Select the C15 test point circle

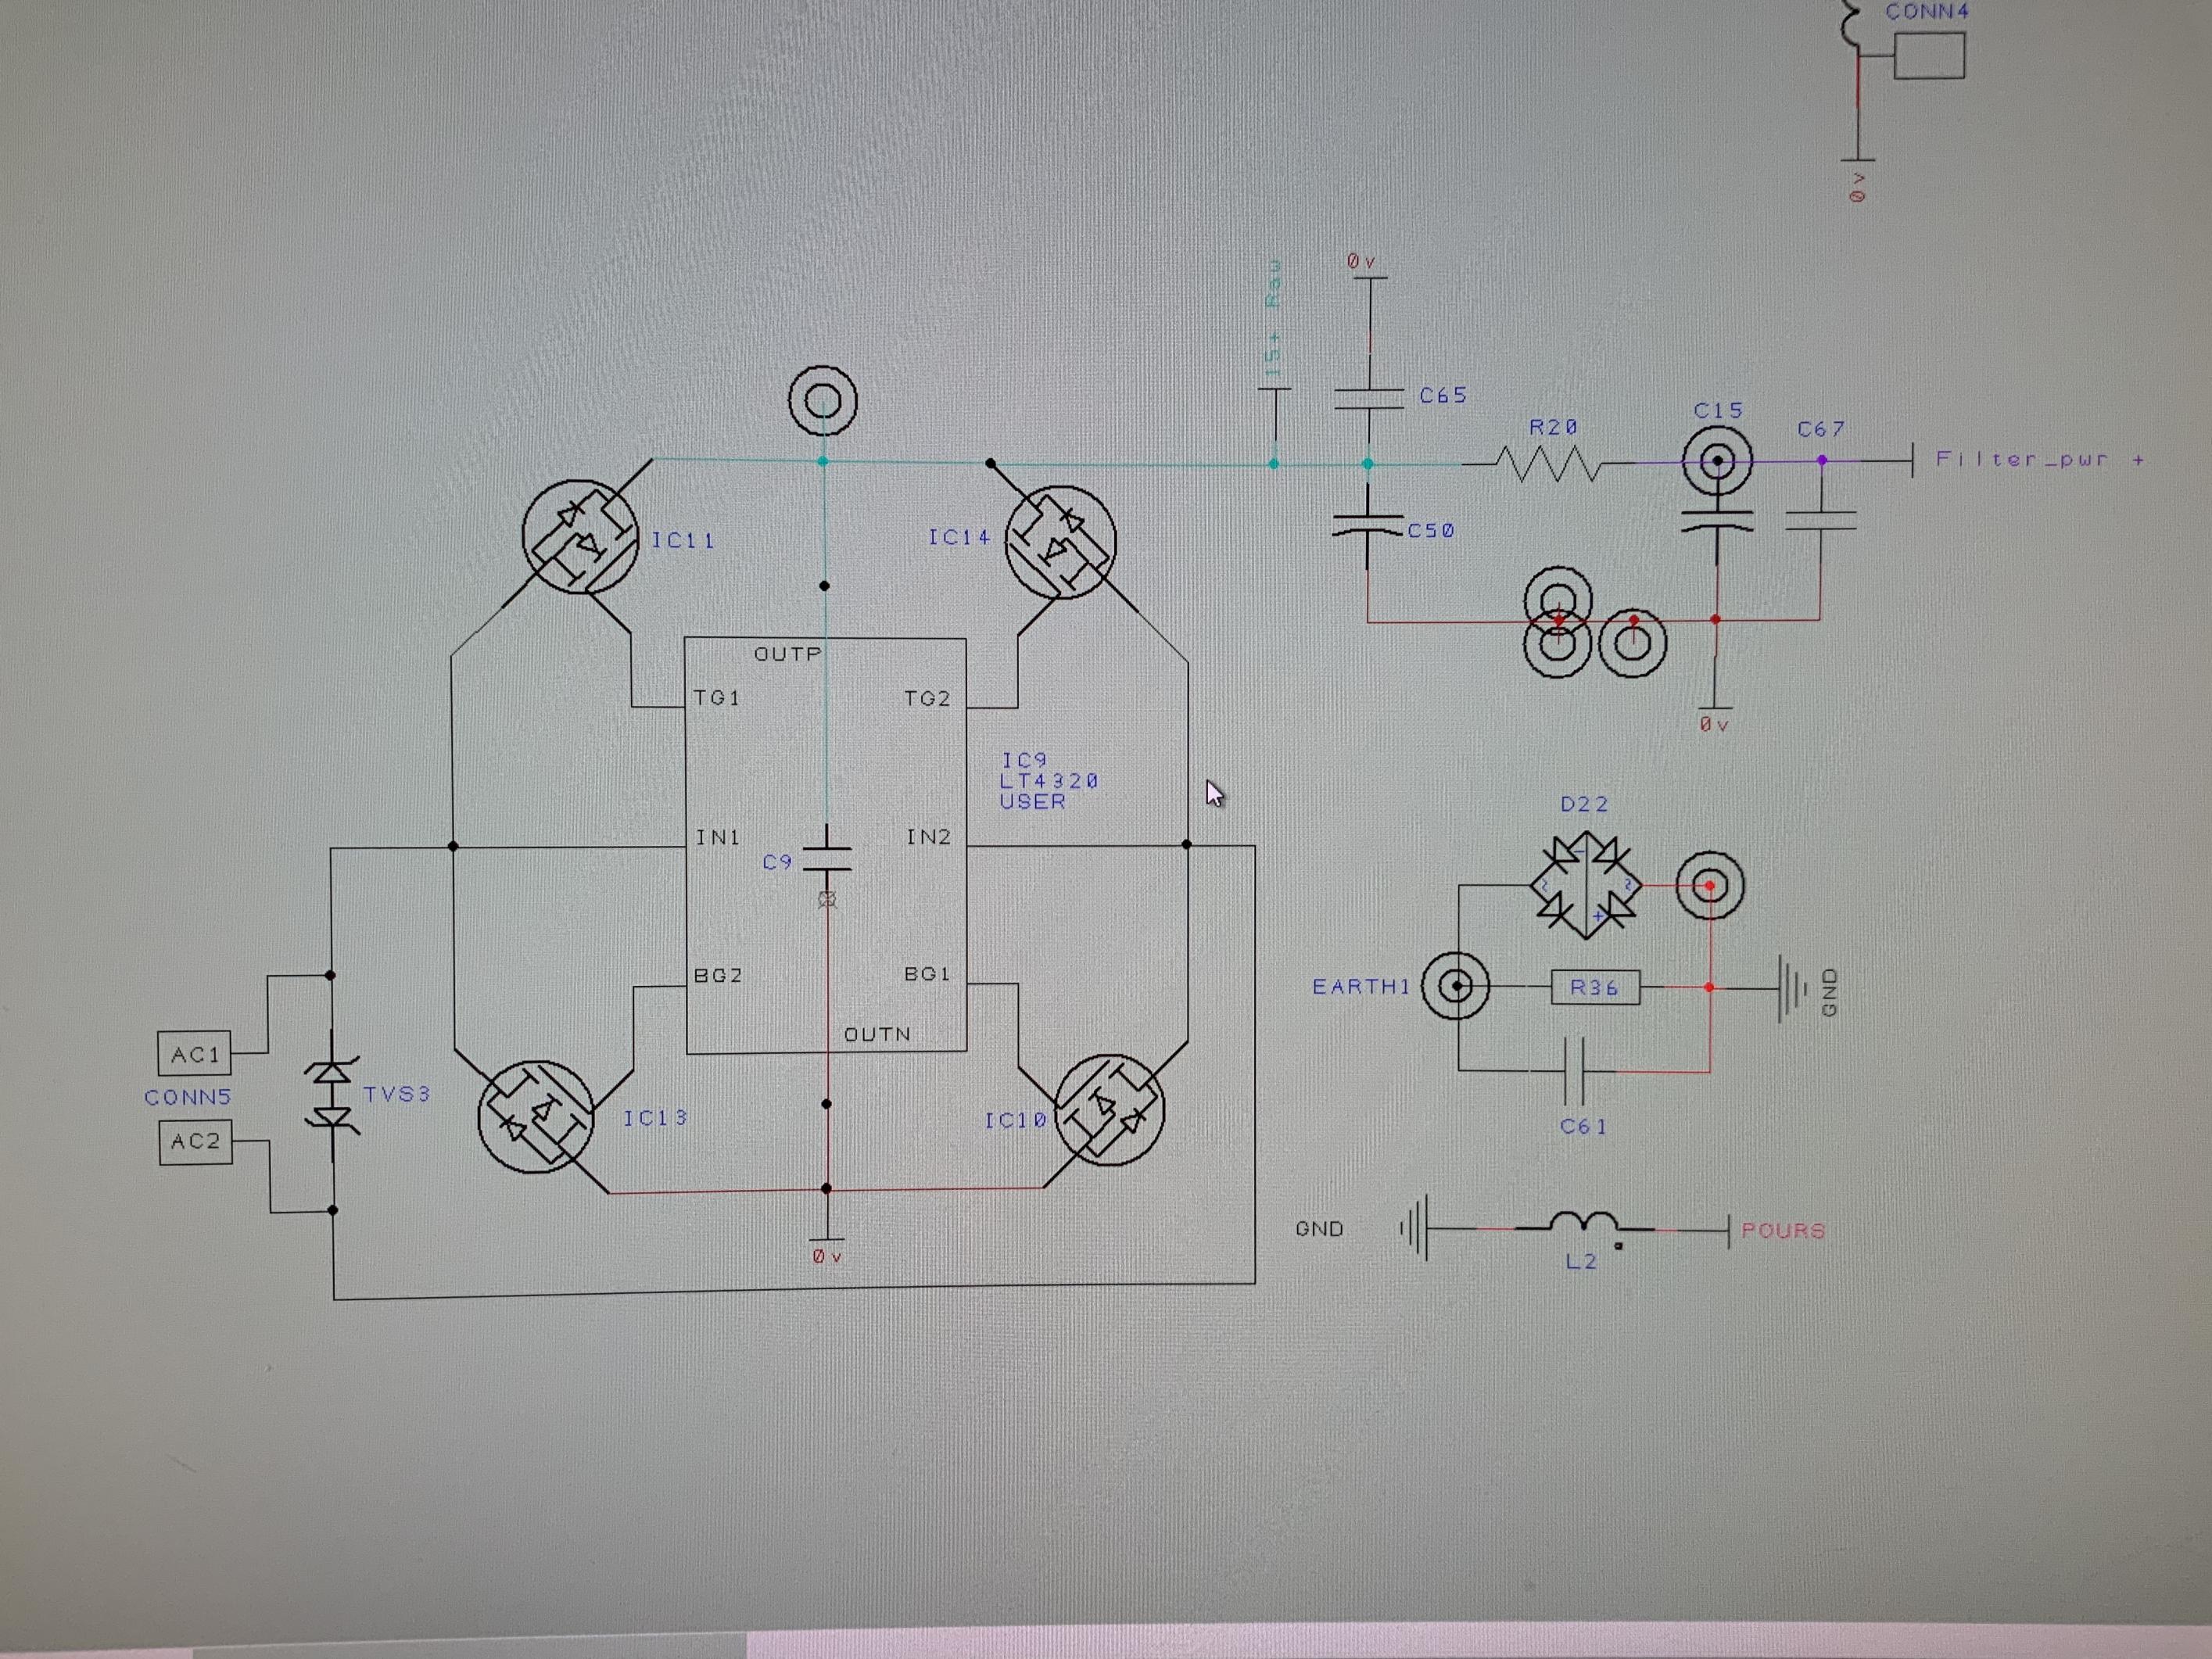(x=1718, y=461)
